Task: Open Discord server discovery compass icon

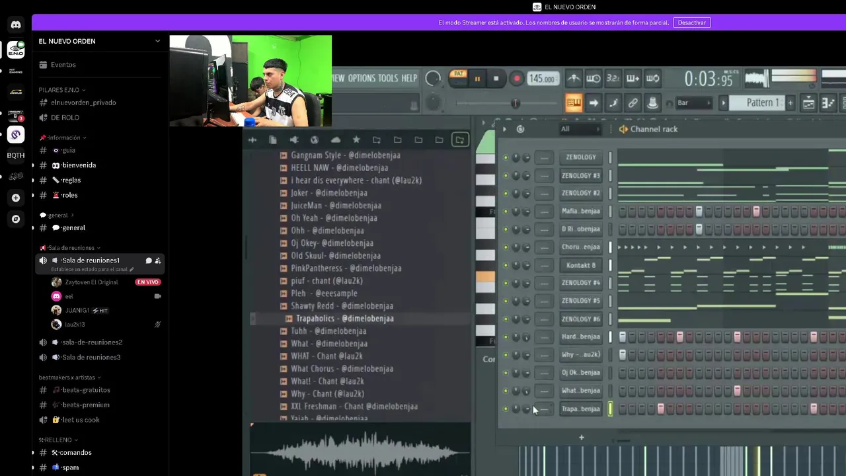Action: 16,219
